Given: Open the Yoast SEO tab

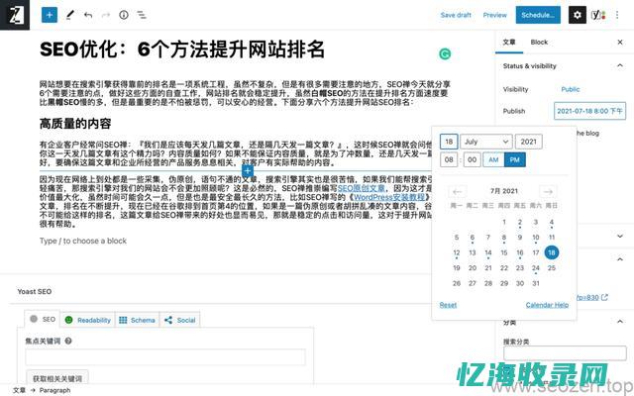Looking at the screenshot, I should (x=43, y=319).
